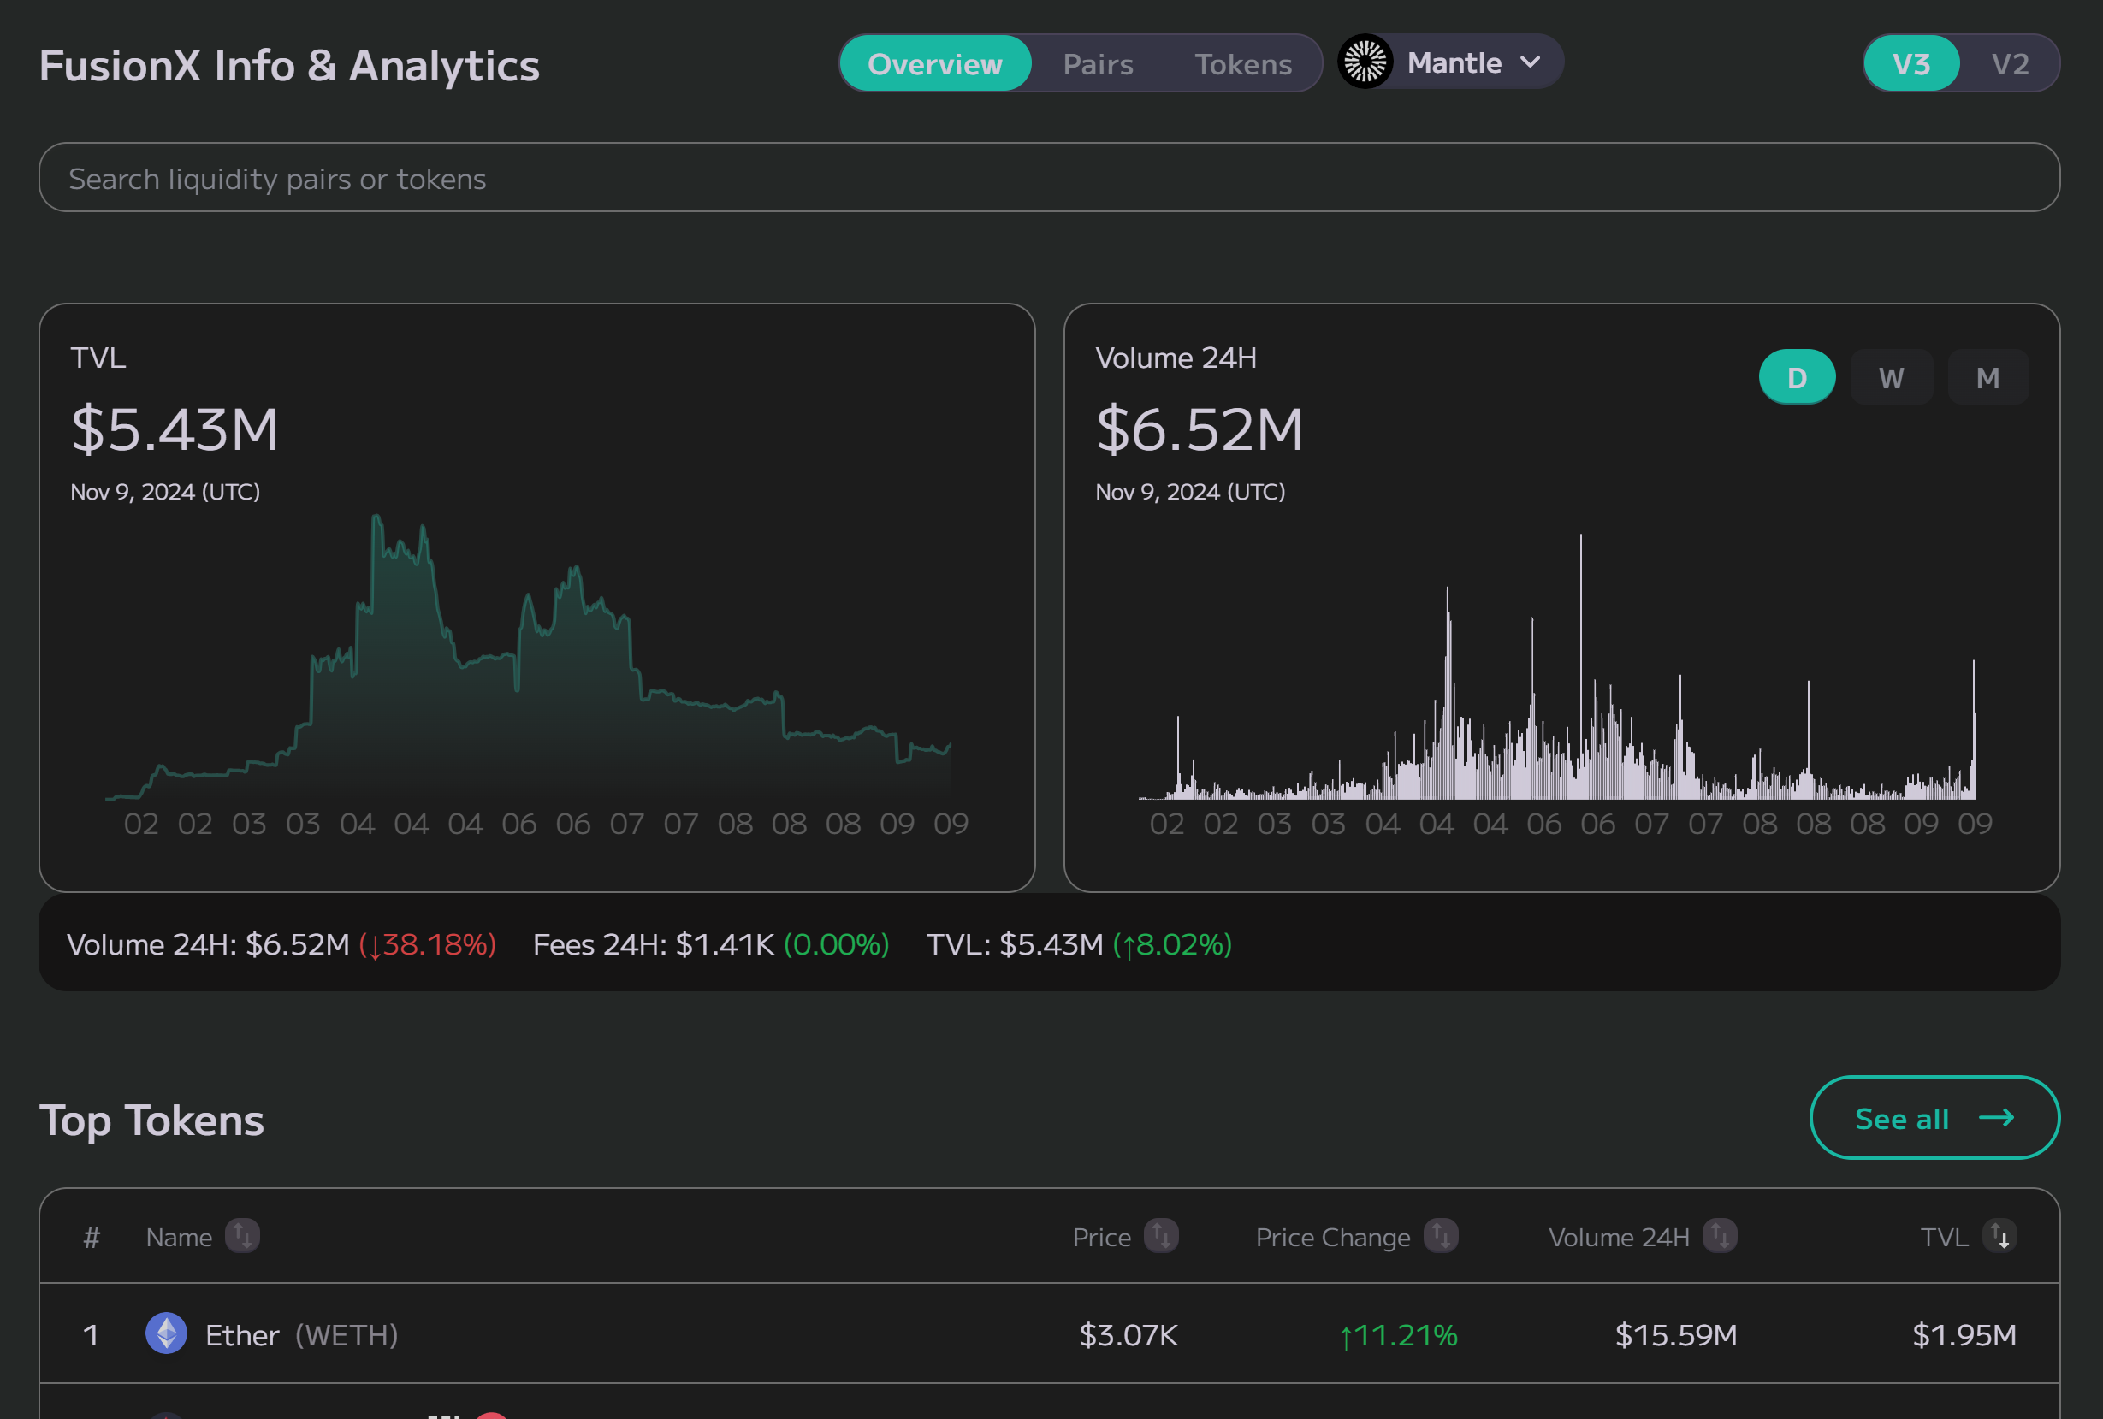Focus the Search liquidity pairs or tokens field

[x=1050, y=177]
